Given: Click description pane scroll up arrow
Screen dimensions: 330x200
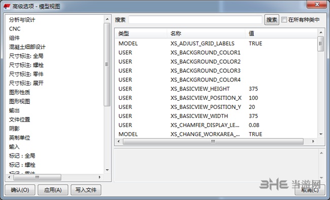Looking at the screenshot, I should [321, 153].
